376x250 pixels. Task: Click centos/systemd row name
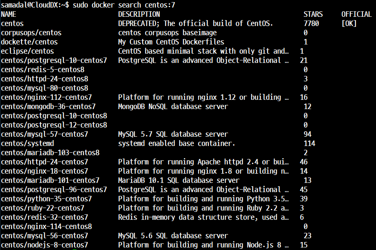[27, 143]
